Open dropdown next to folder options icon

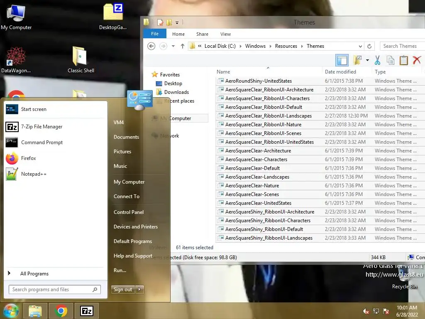368,60
